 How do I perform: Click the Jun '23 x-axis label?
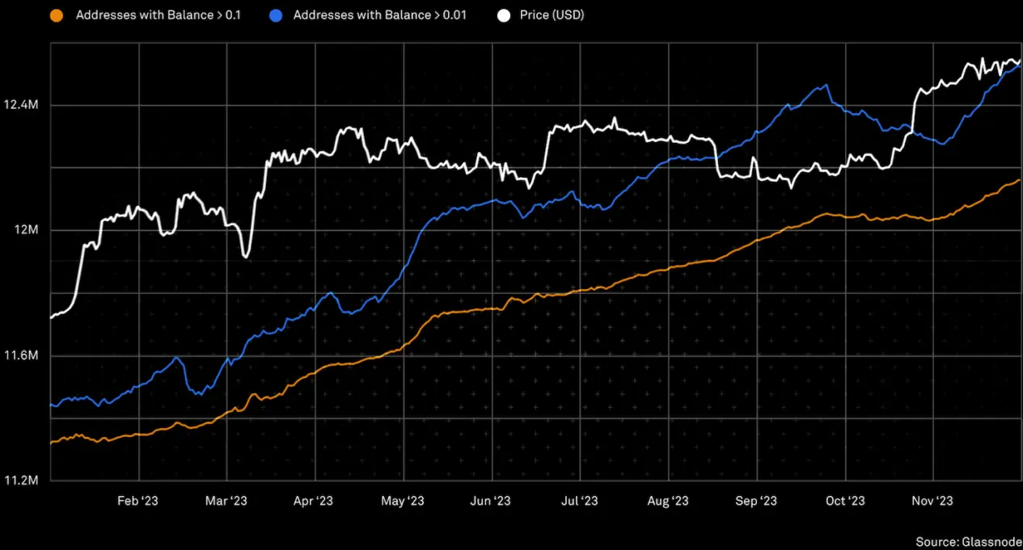pyautogui.click(x=491, y=501)
